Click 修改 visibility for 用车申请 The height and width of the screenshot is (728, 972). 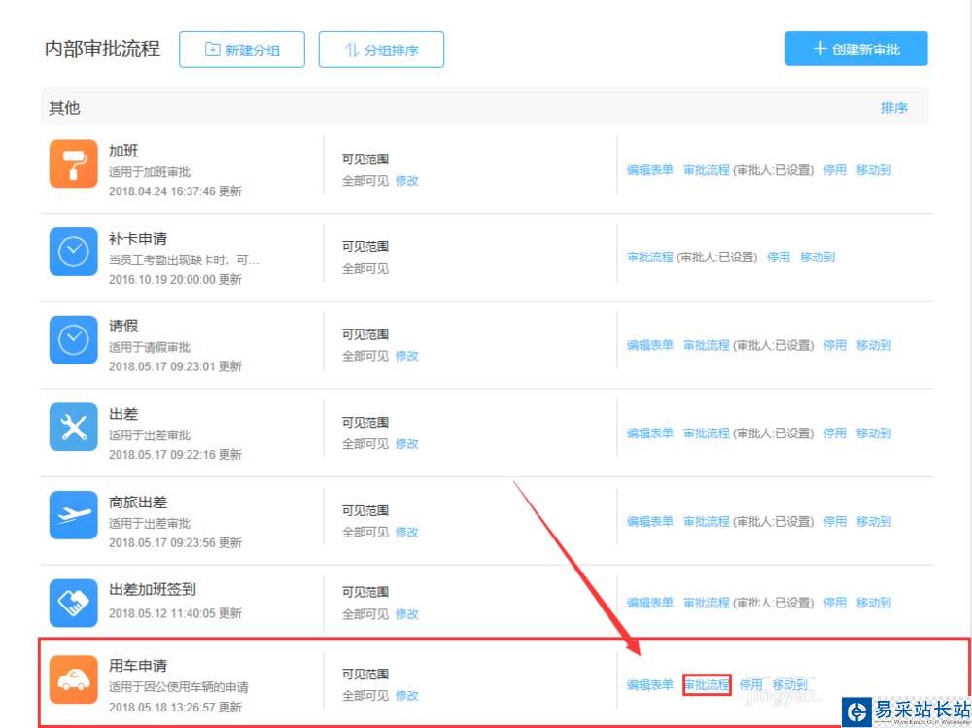(x=406, y=696)
